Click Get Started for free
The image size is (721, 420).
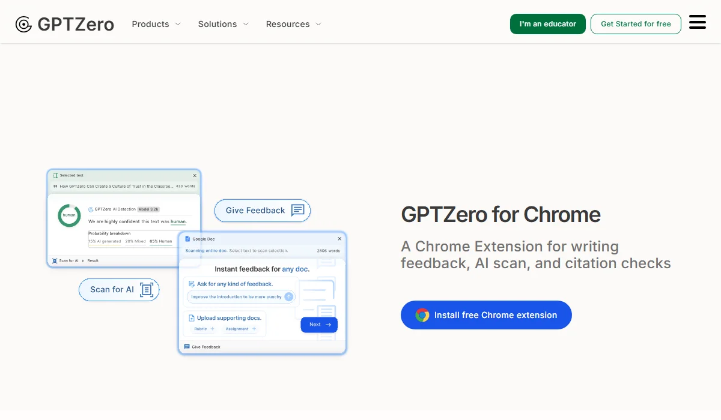[x=636, y=24]
